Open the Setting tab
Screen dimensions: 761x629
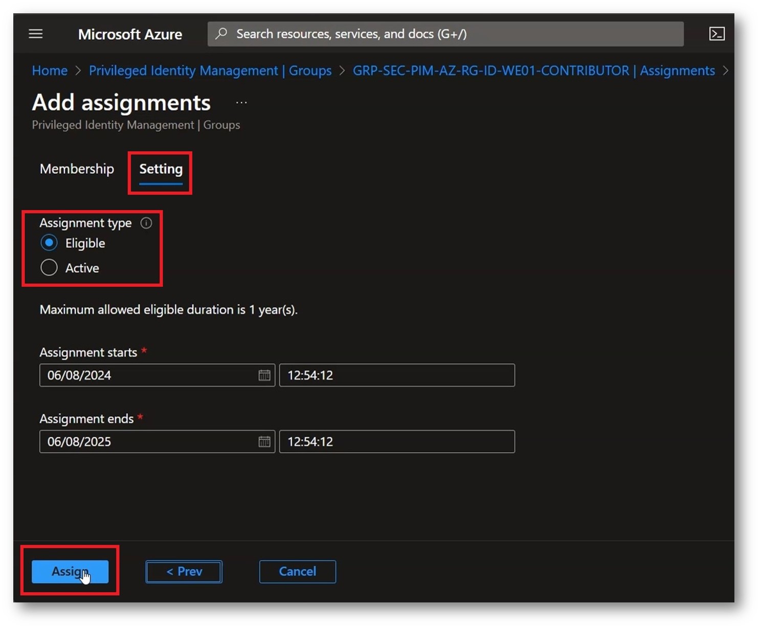[161, 169]
